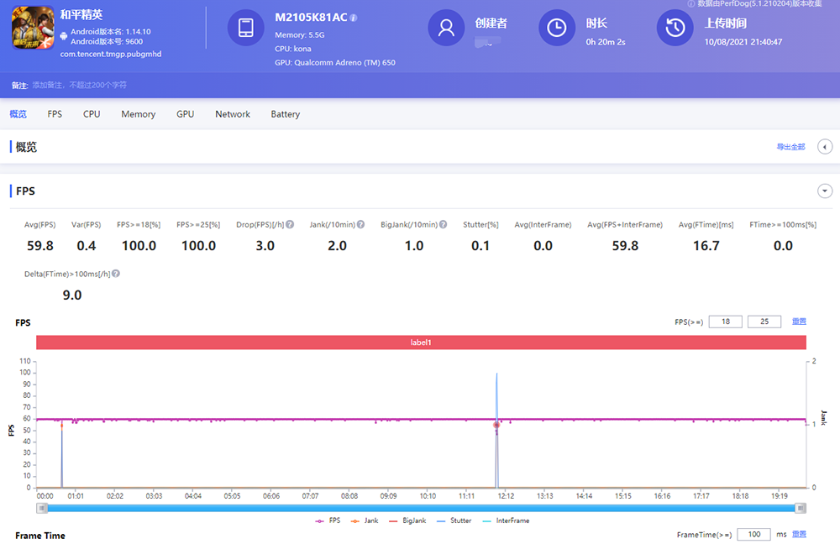Click the Frame Time chart heading
Screen dimensions: 840x544
(x=40, y=536)
